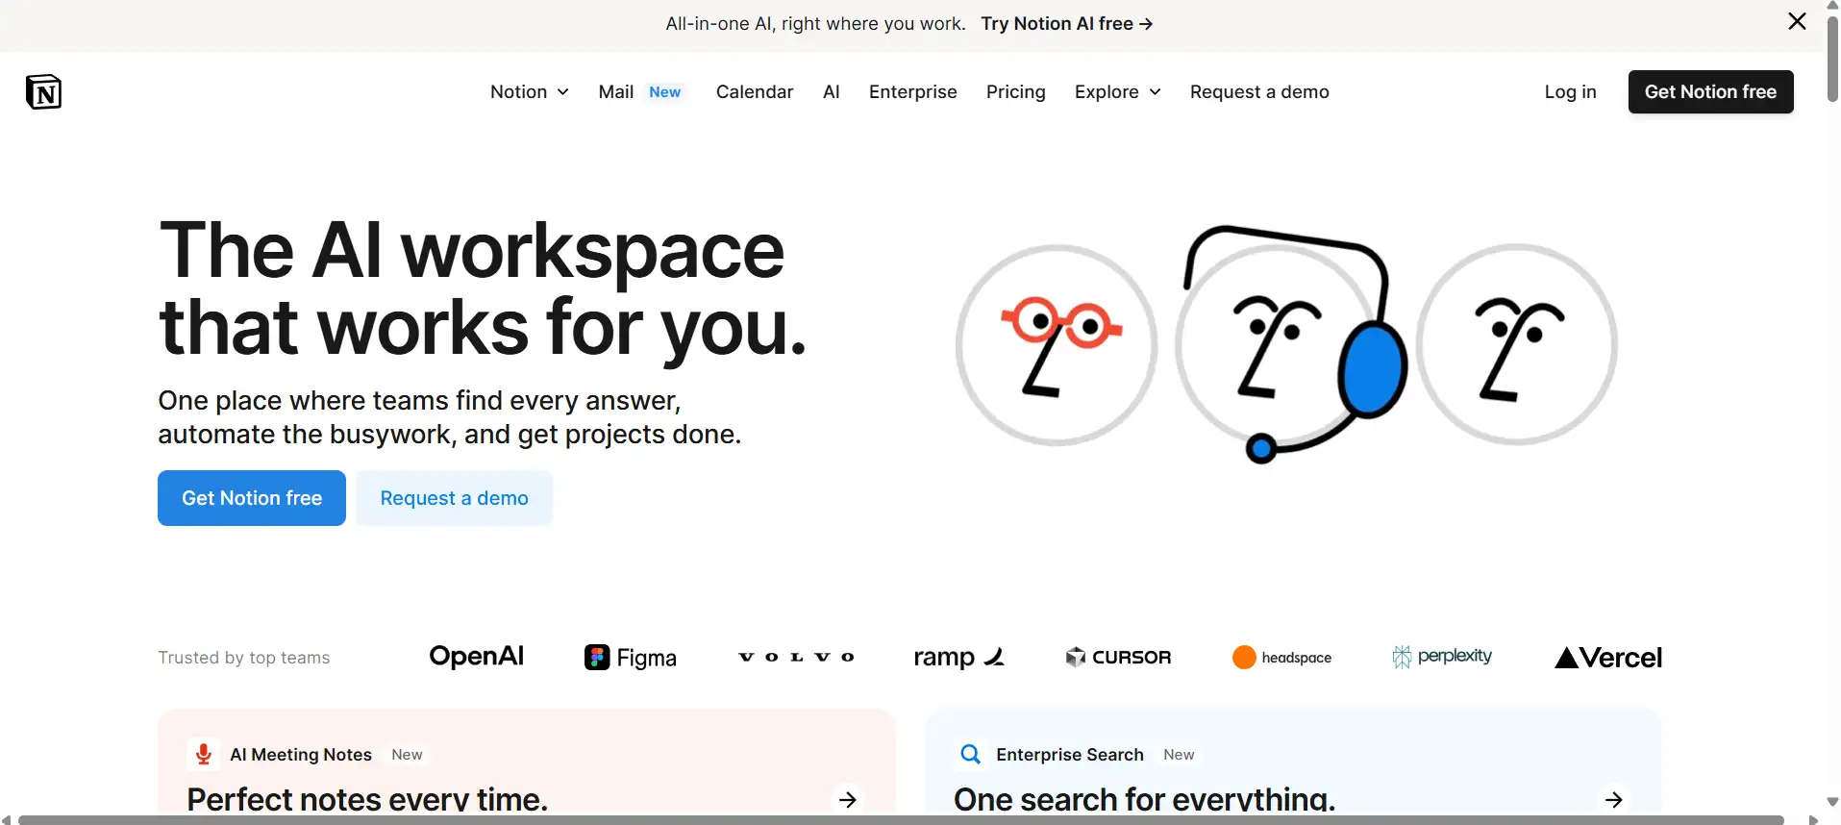Click the face with red glasses illustration

pyautogui.click(x=1057, y=345)
